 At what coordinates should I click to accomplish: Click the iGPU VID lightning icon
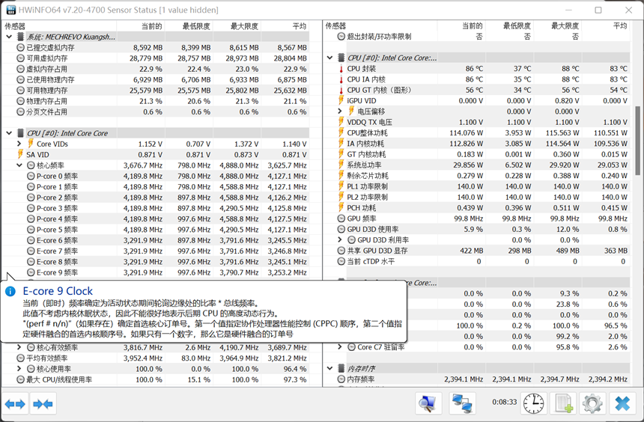(x=341, y=100)
